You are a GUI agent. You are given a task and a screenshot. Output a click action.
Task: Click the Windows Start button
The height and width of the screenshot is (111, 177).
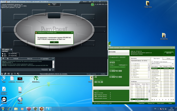(x=3, y=109)
